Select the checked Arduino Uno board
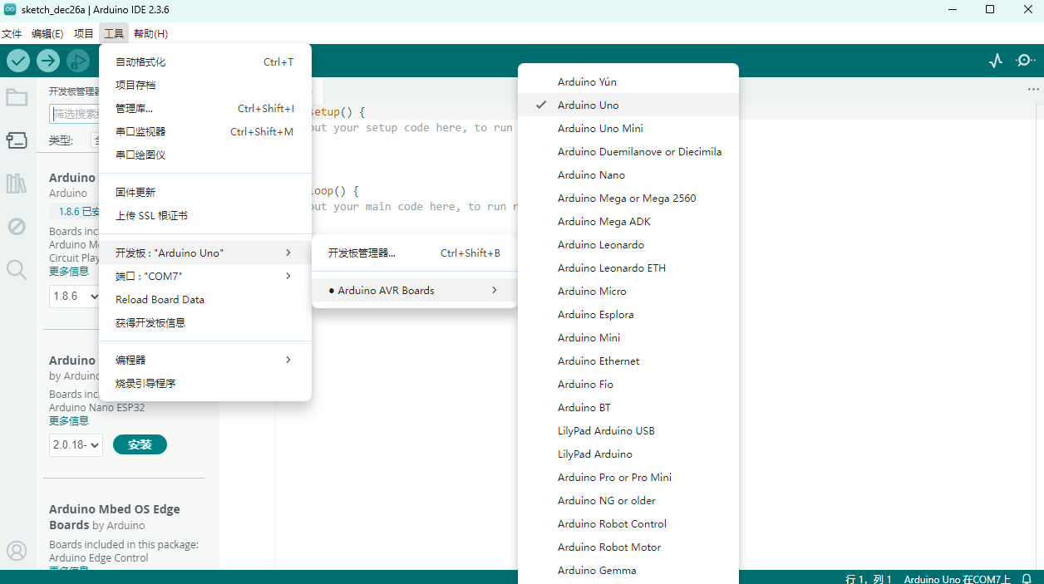Image resolution: width=1044 pixels, height=584 pixels. tap(628, 105)
